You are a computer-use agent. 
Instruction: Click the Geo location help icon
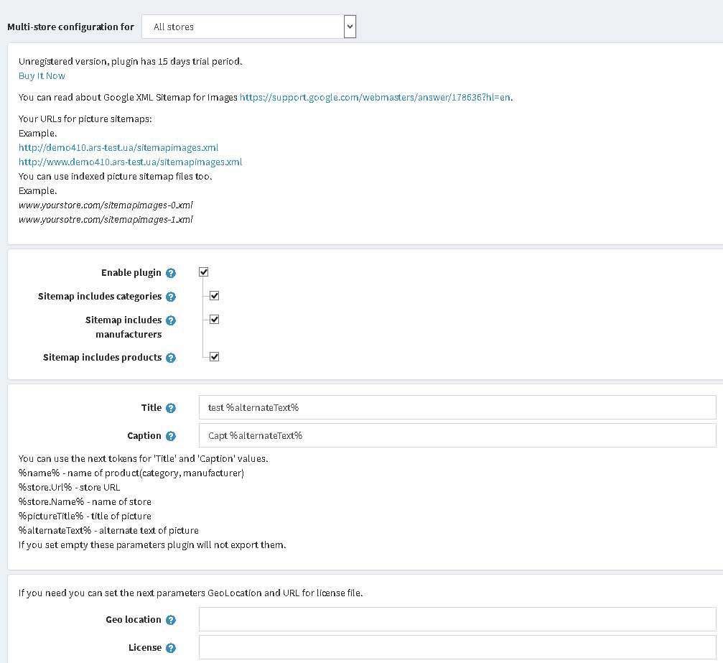171,620
